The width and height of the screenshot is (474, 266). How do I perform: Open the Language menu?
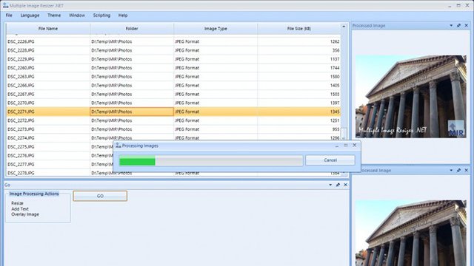tap(30, 16)
